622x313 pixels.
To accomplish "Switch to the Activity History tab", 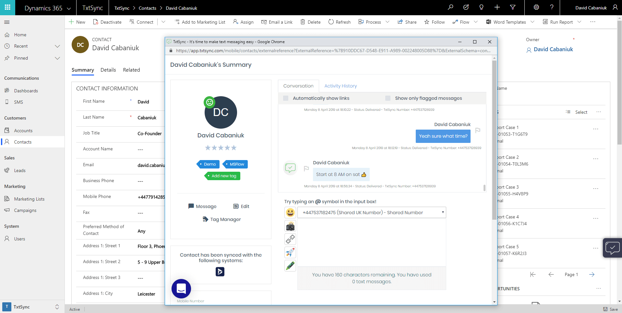I will pos(340,86).
